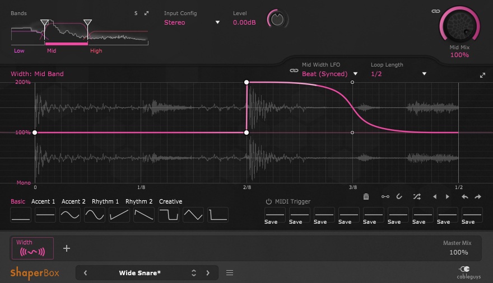Select the ramp down wave preset
This screenshot has height=283, width=493.
[x=143, y=215]
